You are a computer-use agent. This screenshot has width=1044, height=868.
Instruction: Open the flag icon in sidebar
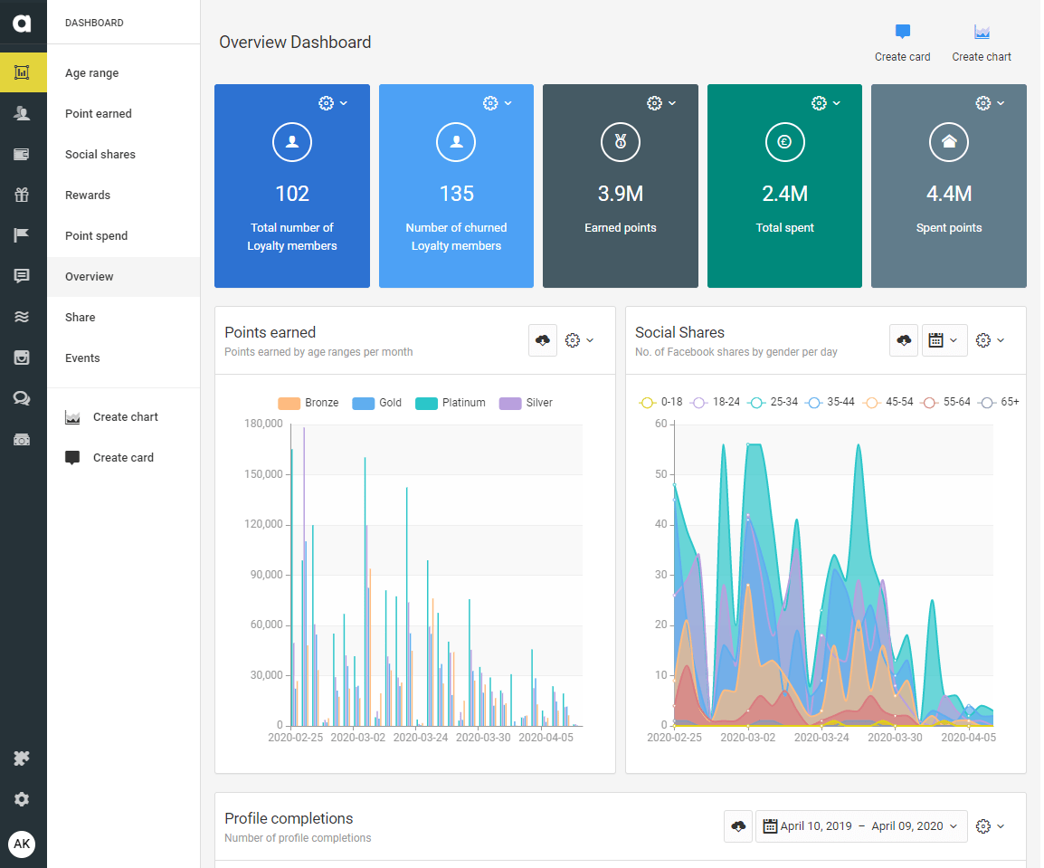pos(22,235)
